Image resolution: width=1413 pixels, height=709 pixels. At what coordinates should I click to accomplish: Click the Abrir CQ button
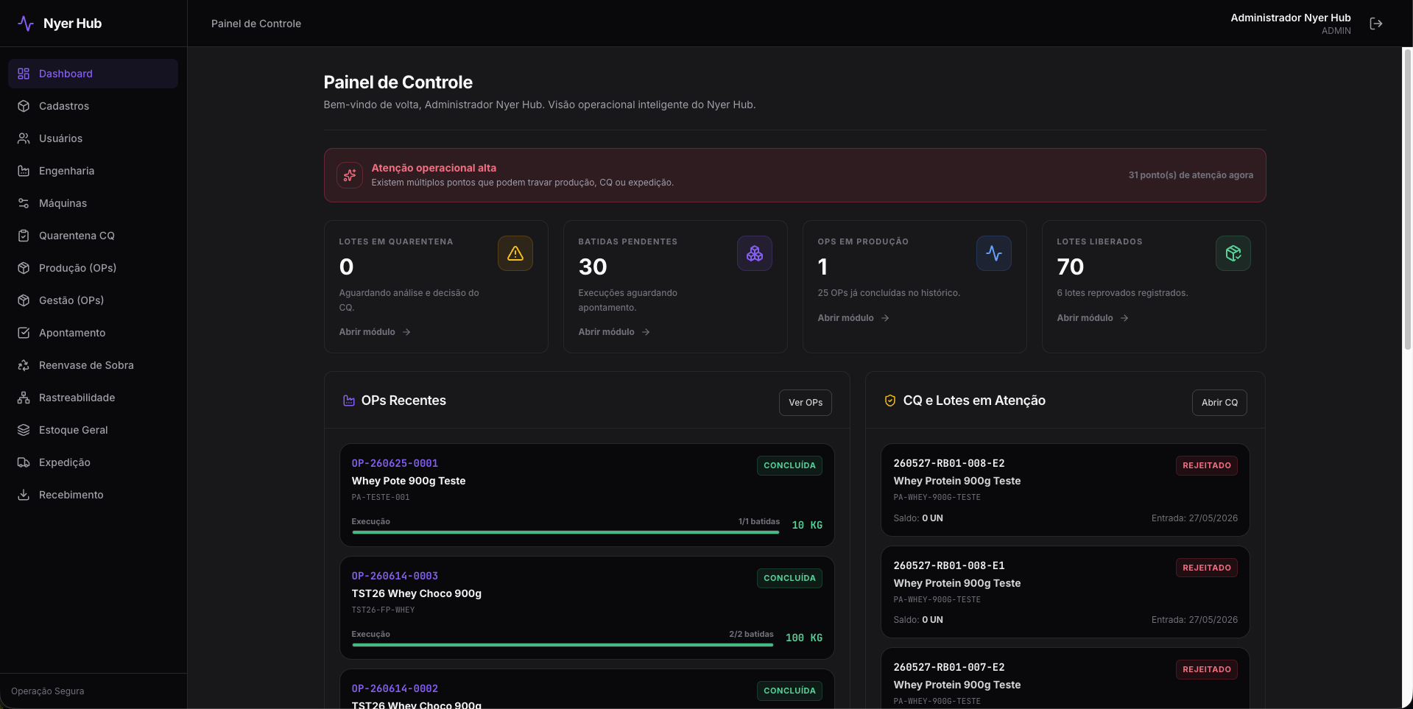coord(1219,403)
